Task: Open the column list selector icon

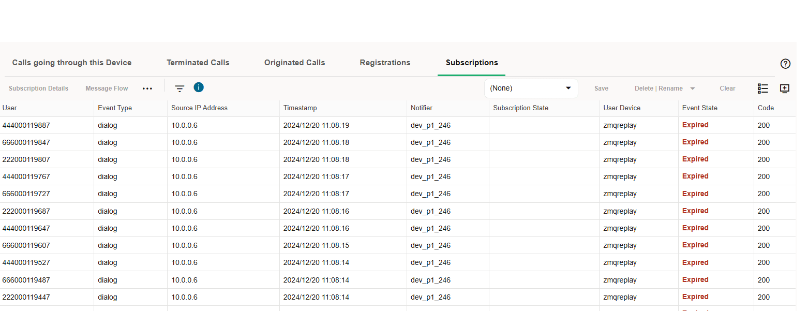Action: (763, 88)
